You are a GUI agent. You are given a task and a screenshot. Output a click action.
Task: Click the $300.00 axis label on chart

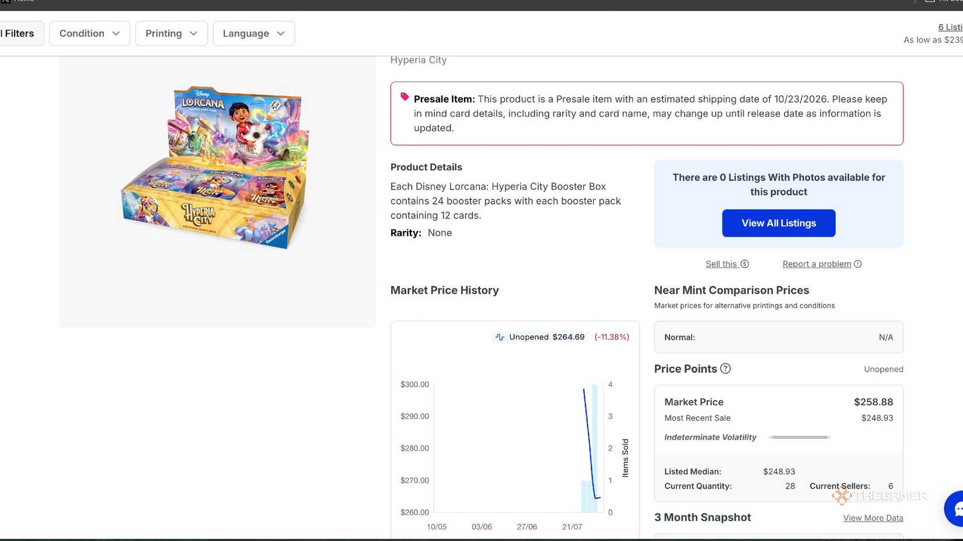pos(414,384)
